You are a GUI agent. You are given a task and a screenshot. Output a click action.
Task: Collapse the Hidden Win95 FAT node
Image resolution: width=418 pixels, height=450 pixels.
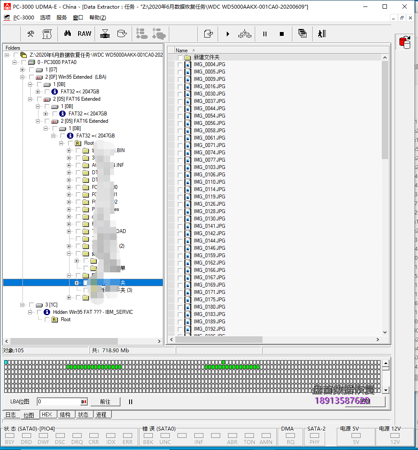(x=30, y=312)
